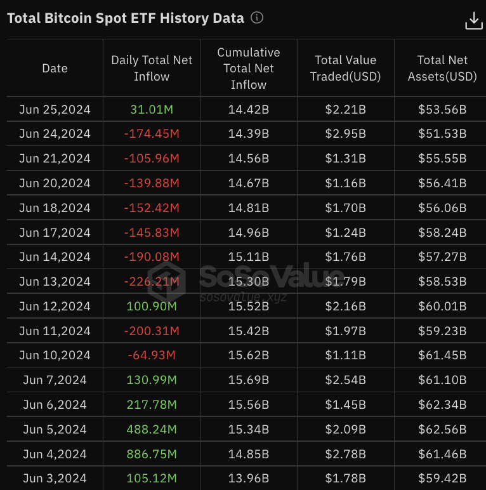This screenshot has width=486, height=490.
Task: Click the -174.45M outflow value
Action: point(152,134)
